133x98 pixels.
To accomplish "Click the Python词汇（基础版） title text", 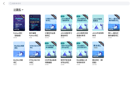I will click(18, 34).
